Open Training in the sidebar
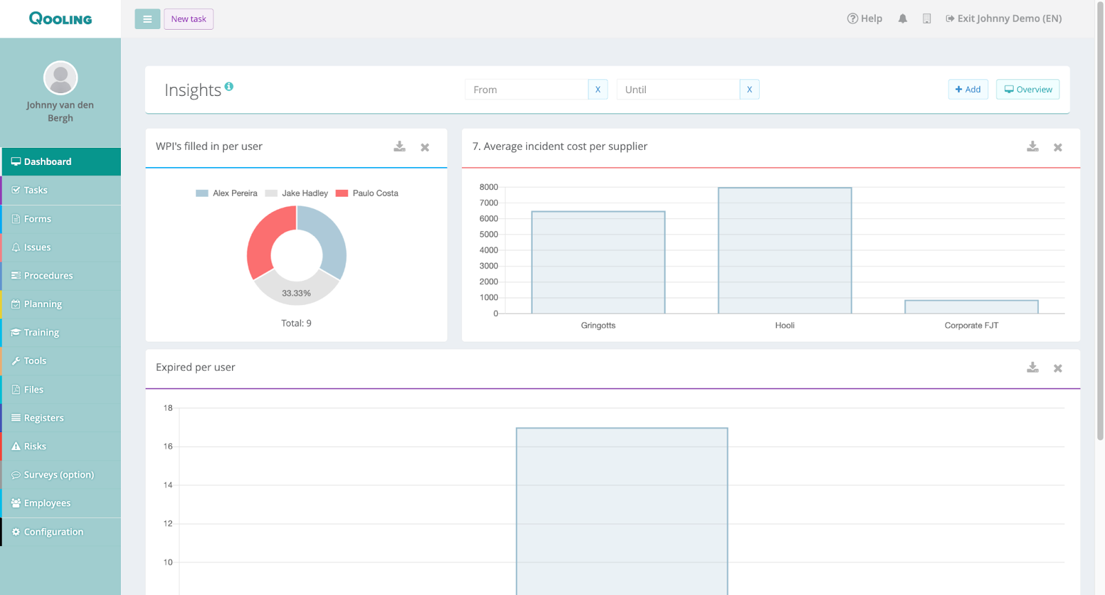 (61, 332)
